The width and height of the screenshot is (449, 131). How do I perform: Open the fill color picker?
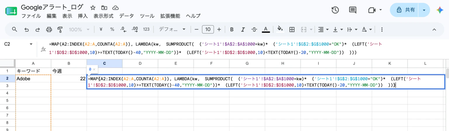point(280,29)
